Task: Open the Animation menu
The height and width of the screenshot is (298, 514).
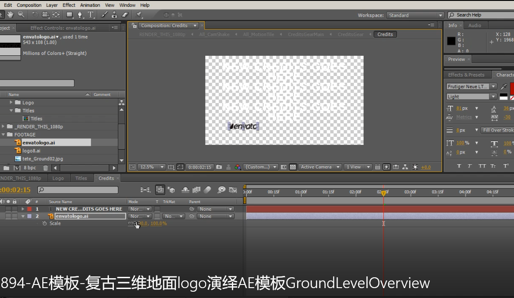Action: tap(90, 5)
